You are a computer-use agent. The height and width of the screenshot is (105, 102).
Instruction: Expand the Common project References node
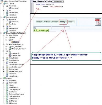click(x=4, y=83)
